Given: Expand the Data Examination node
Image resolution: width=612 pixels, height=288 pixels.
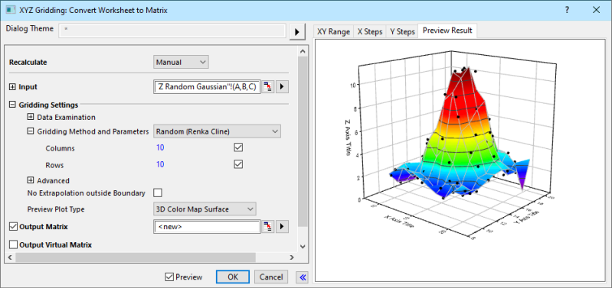Looking at the screenshot, I should pyautogui.click(x=30, y=117).
